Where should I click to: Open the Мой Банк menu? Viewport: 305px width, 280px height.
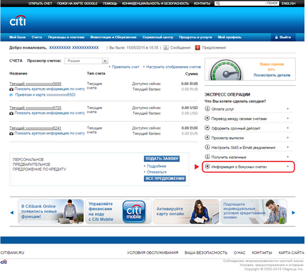tap(18, 37)
